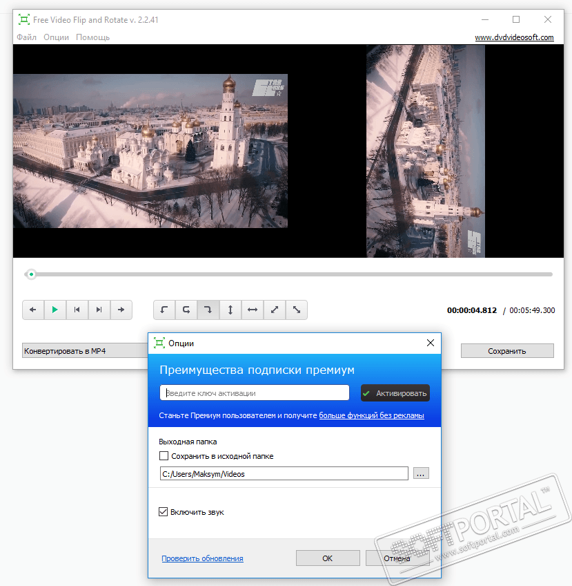572x586 pixels.
Task: Click the Выходная папка label
Action: [188, 442]
